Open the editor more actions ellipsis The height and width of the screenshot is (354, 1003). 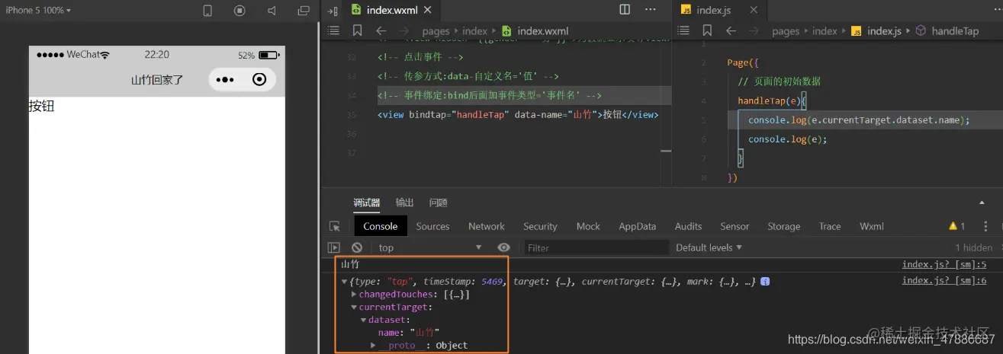(651, 10)
